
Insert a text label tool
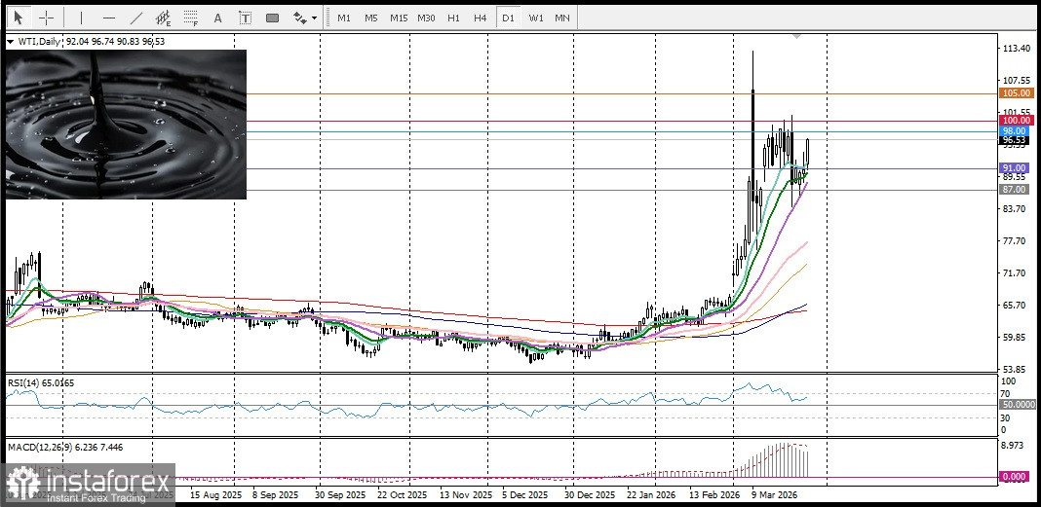pos(244,18)
